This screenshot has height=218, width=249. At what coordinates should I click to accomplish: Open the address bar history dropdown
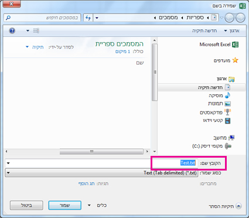[97, 18]
